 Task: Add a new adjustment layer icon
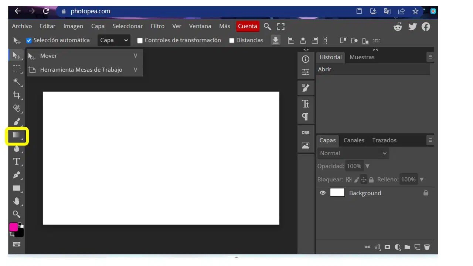tap(398, 247)
